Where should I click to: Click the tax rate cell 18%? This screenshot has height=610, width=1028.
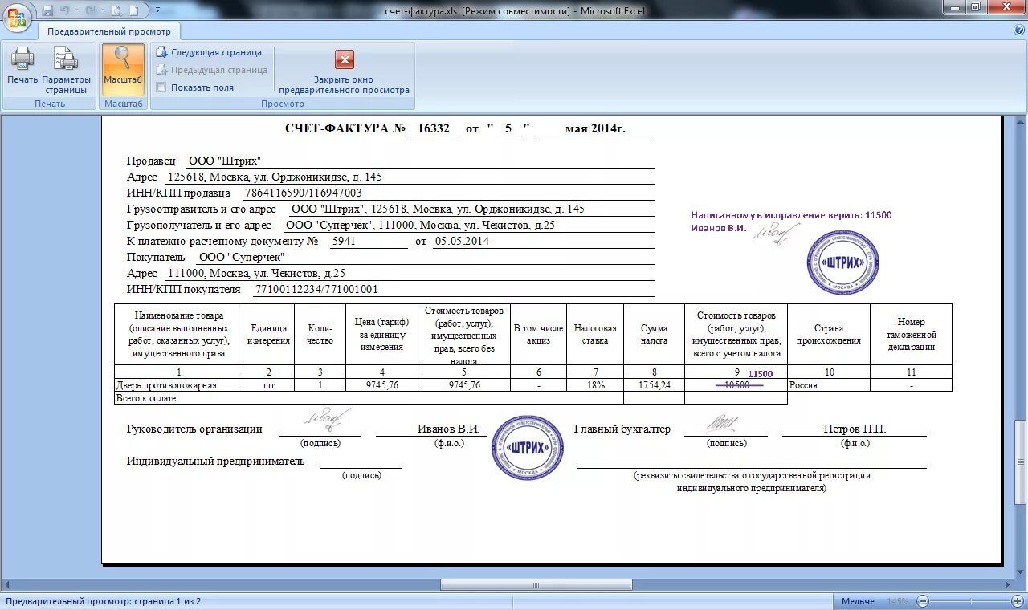click(595, 385)
